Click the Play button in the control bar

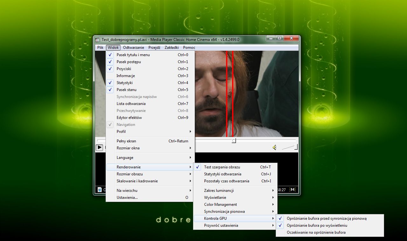click(100, 147)
